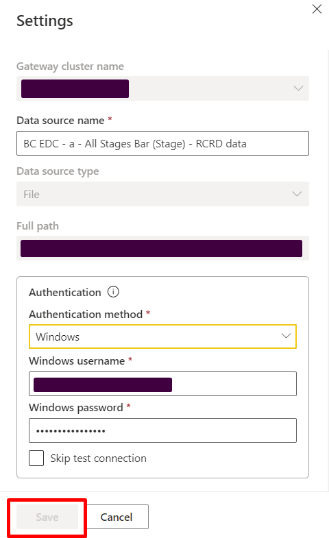Click the Windows username label

[x=77, y=361]
